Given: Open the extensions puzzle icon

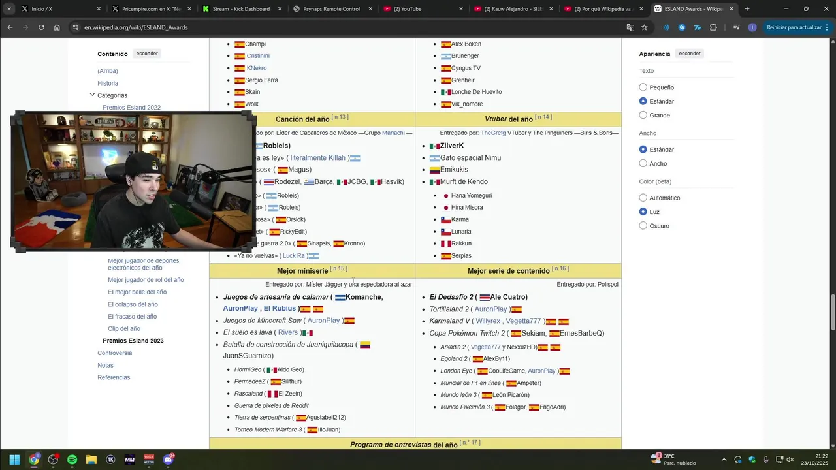Looking at the screenshot, I should click(713, 27).
